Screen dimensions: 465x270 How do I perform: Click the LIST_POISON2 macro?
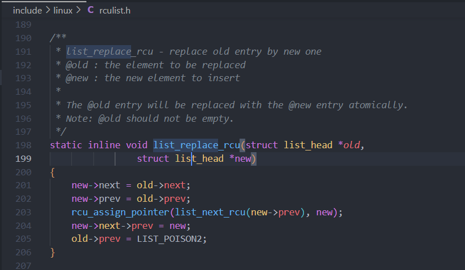tap(172, 239)
